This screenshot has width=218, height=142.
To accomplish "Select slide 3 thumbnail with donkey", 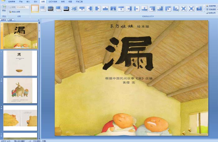I will (x=20, y=90).
